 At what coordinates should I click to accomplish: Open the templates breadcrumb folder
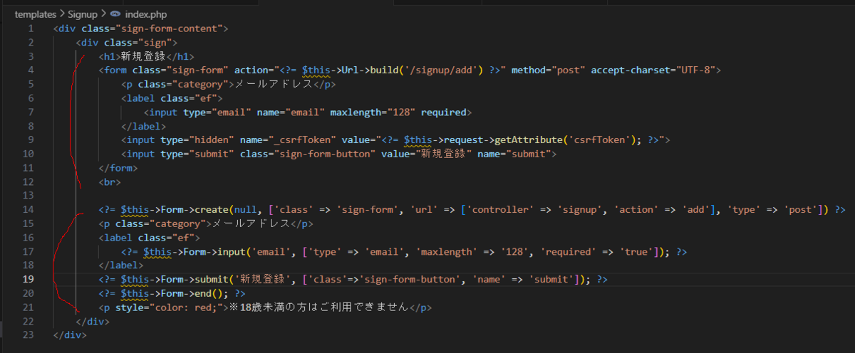[x=34, y=14]
